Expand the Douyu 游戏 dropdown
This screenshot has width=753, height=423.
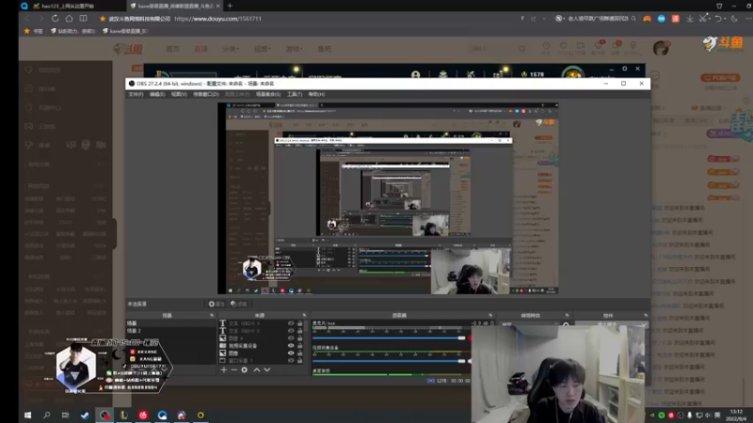(294, 49)
